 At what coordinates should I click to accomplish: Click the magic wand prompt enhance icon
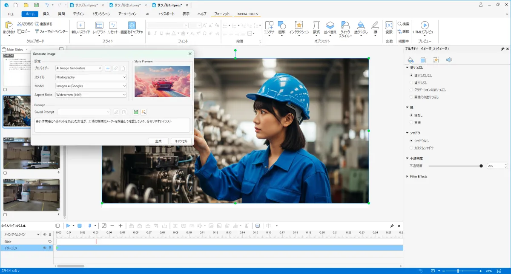pos(144,112)
